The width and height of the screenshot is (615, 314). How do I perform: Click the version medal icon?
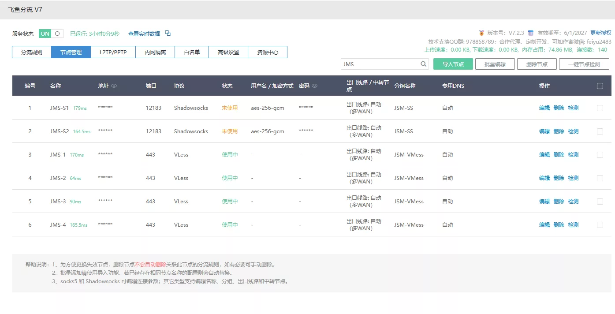tap(481, 33)
